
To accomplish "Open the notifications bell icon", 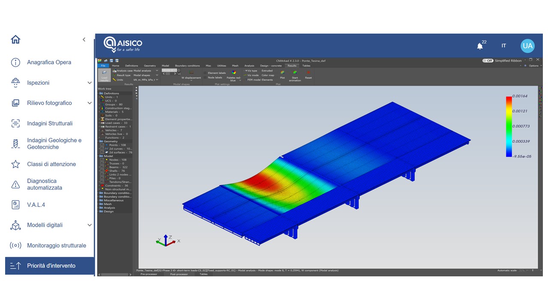I will 480,46.
